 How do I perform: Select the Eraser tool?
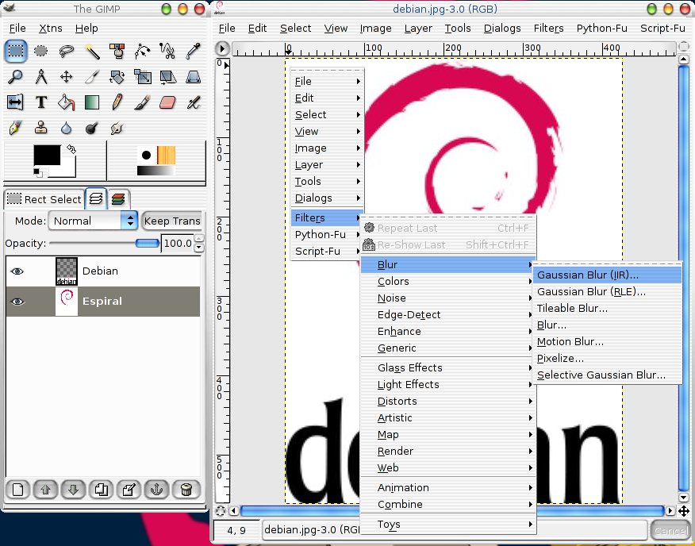click(167, 102)
